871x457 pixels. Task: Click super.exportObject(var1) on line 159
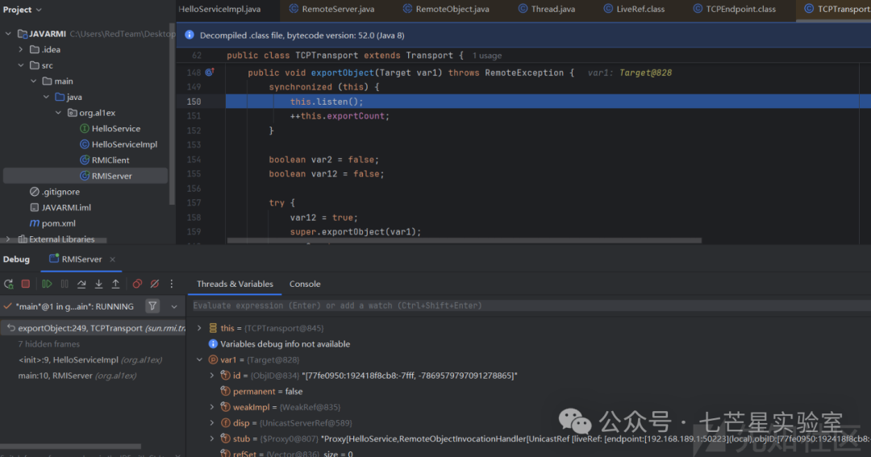[x=356, y=232]
